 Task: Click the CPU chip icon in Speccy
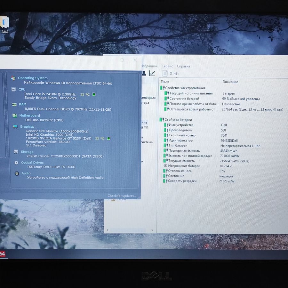pos(13,89)
